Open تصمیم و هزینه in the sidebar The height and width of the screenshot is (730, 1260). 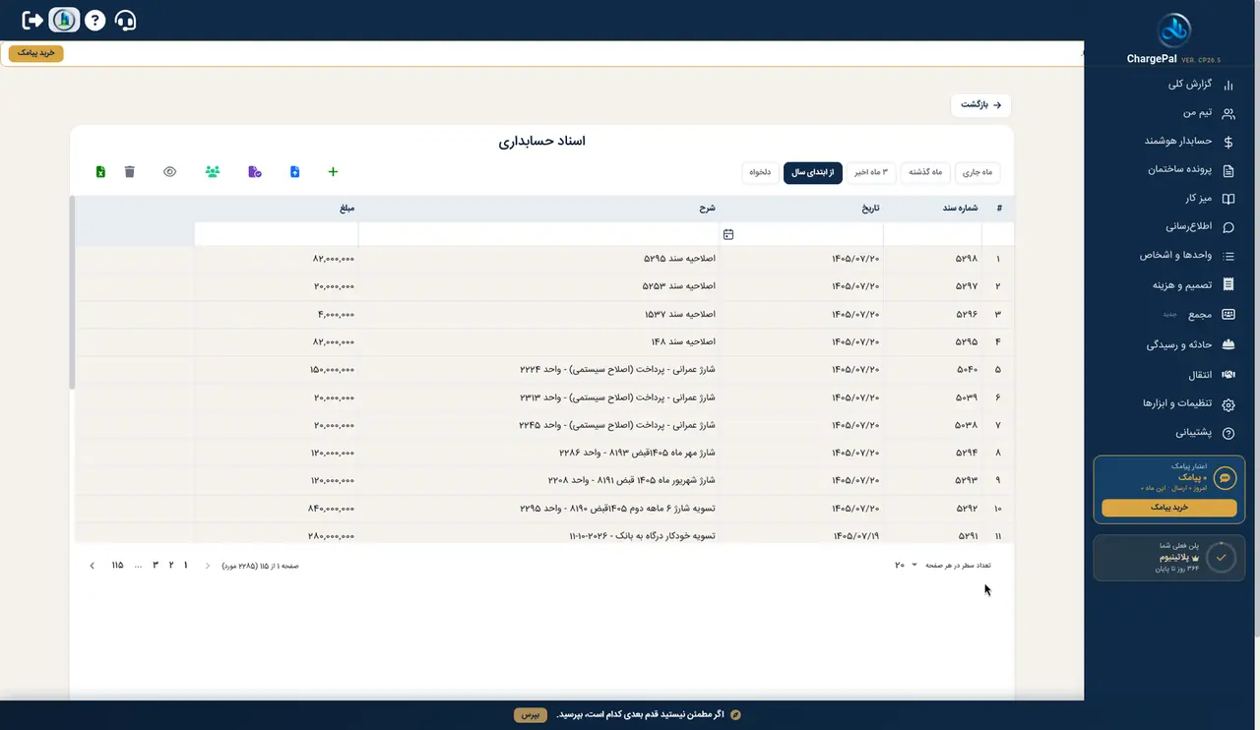coord(1180,285)
